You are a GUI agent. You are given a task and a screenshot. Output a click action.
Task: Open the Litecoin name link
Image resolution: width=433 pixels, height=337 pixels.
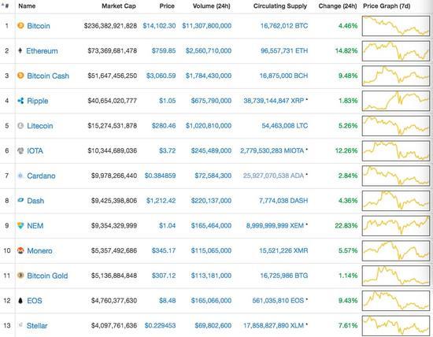pyautogui.click(x=40, y=126)
